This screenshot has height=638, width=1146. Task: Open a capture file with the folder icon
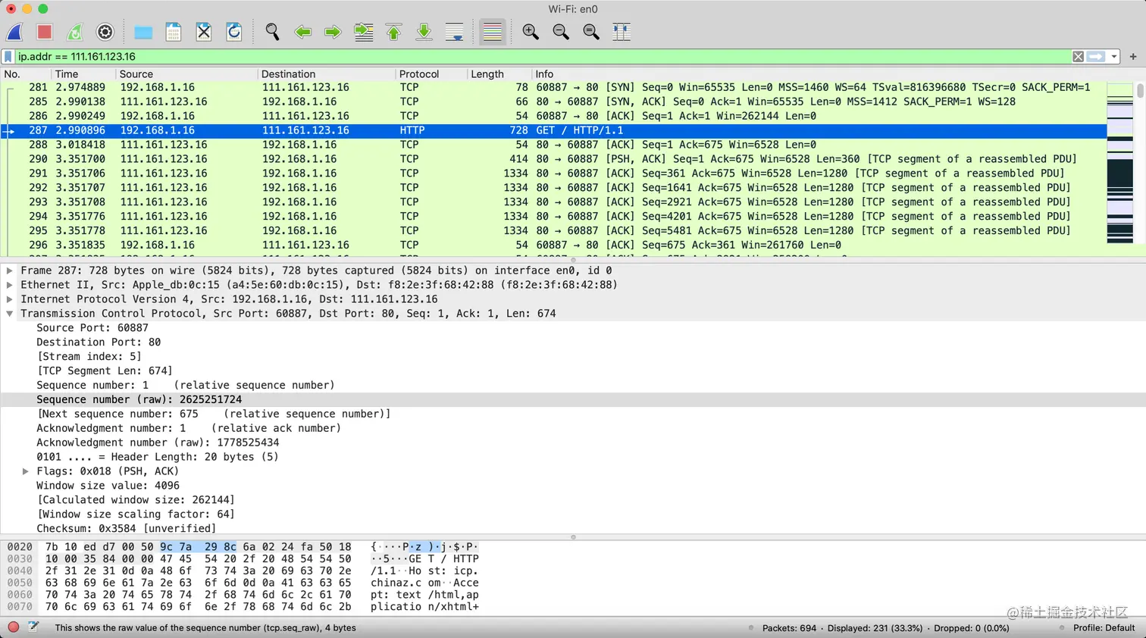point(143,32)
